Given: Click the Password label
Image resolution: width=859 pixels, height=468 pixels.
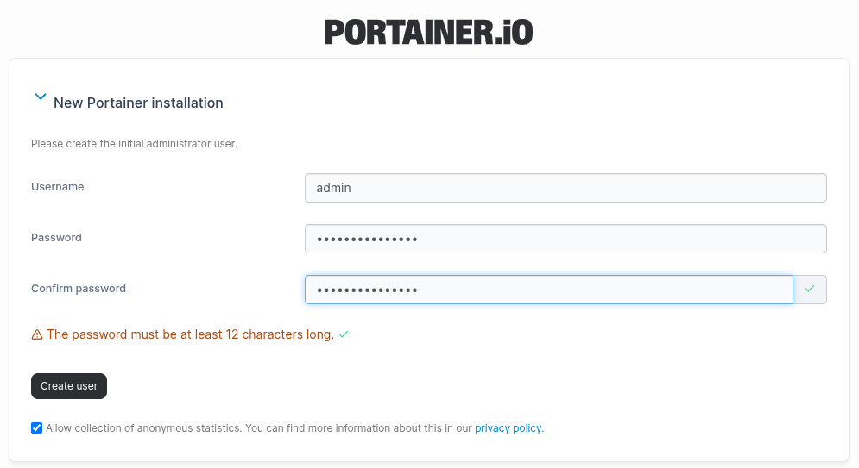Looking at the screenshot, I should click(x=56, y=238).
